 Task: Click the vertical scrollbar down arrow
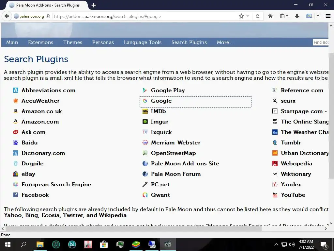[331, 223]
